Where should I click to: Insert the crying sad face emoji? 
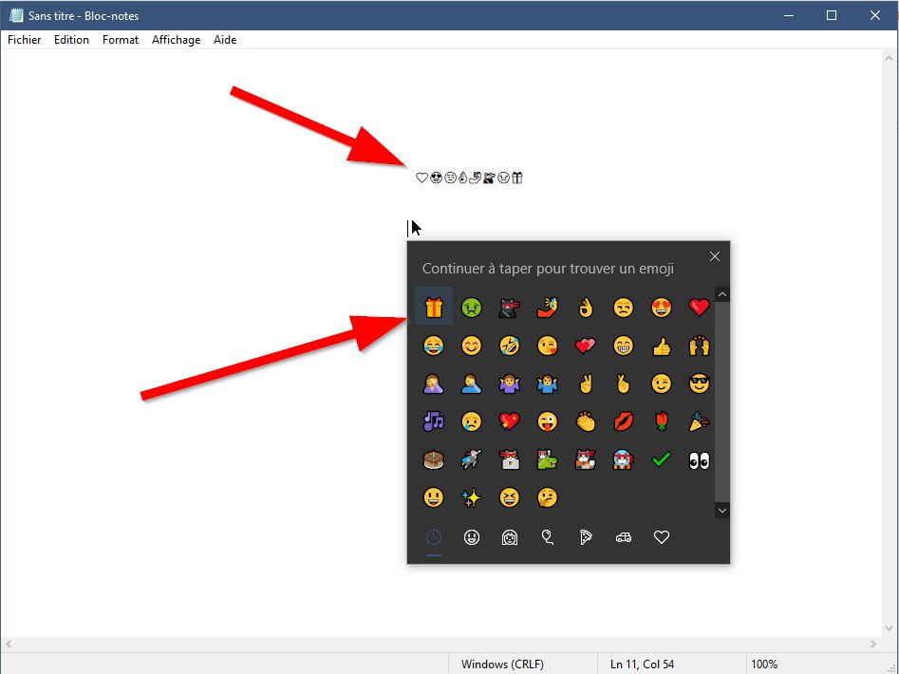click(471, 421)
